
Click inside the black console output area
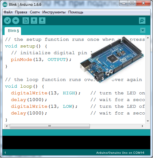tap(76, 142)
